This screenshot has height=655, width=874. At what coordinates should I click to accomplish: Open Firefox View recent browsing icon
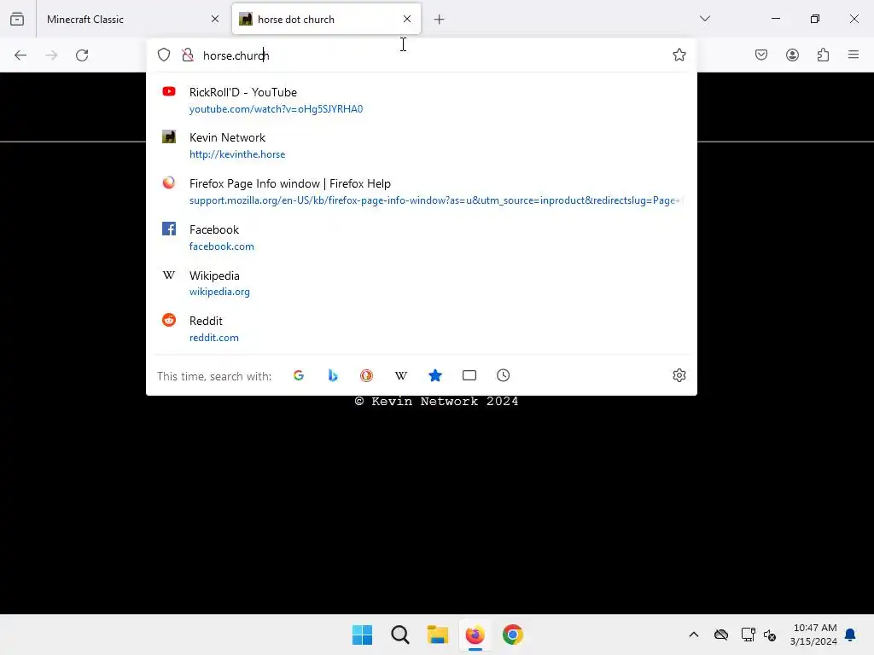coord(17,19)
